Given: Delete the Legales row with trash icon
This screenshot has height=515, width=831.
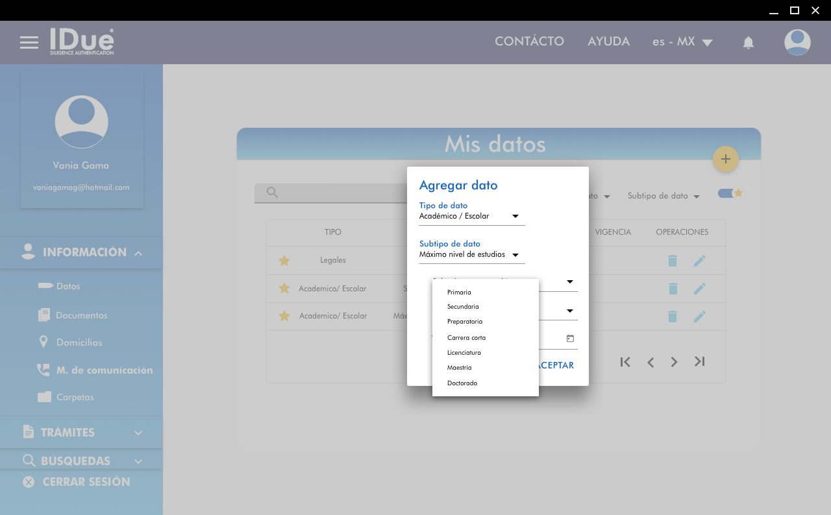Looking at the screenshot, I should tap(673, 261).
